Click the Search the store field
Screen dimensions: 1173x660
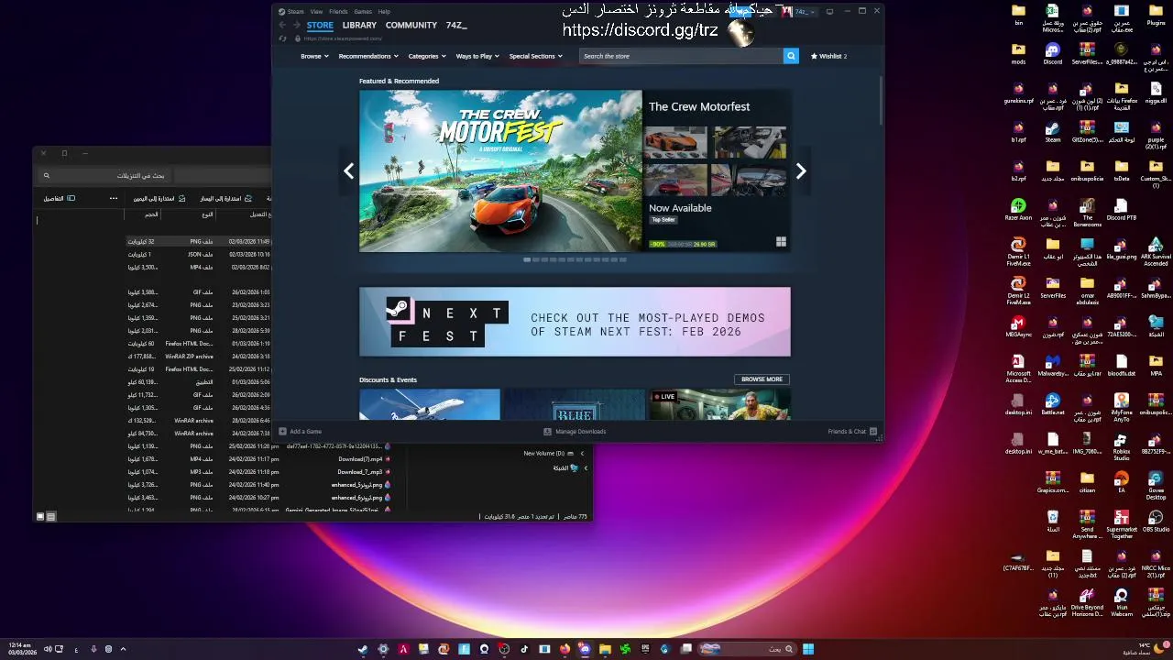tap(681, 56)
